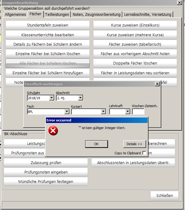Image resolution: width=185 pixels, height=210 pixels.
Task: Click the red error icon in dialog
Action: click(53, 131)
